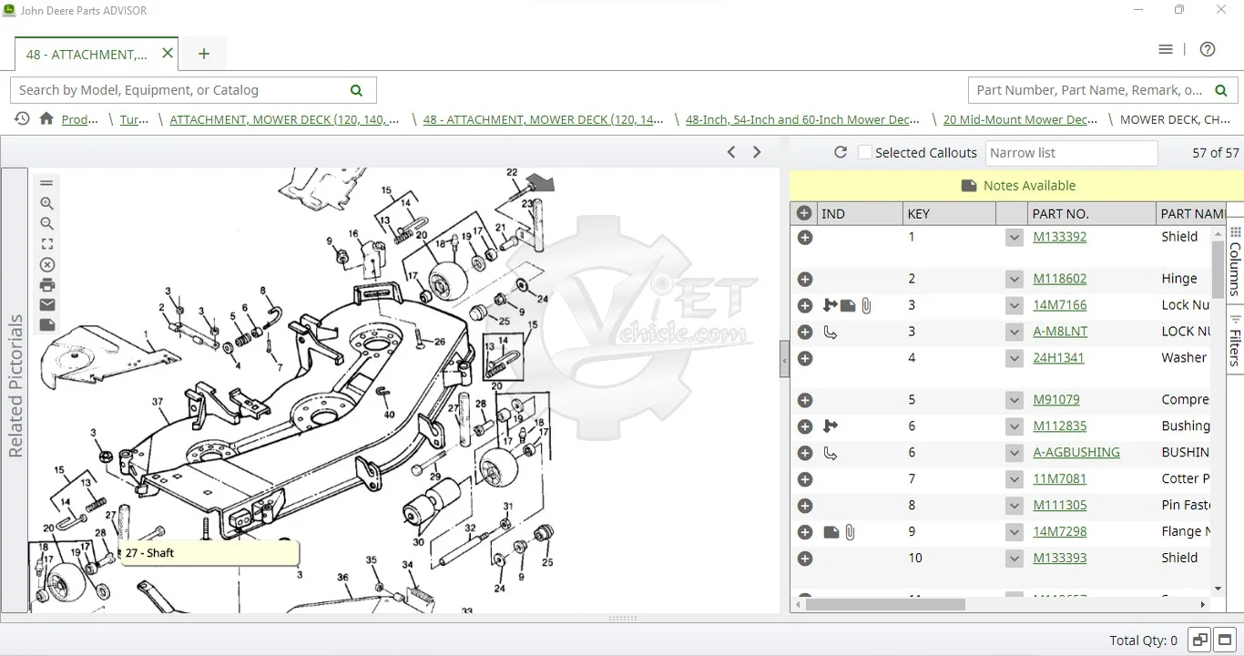This screenshot has width=1244, height=656.
Task: Expand the dropdown for M111305
Action: [x=1015, y=507]
